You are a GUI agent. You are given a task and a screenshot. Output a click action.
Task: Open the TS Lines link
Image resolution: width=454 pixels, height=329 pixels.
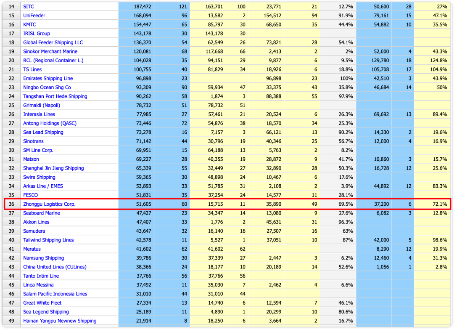tap(32, 69)
